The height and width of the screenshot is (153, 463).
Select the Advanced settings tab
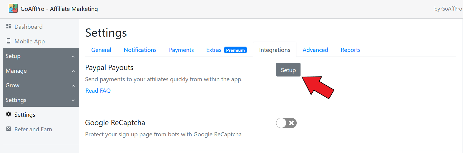point(315,50)
